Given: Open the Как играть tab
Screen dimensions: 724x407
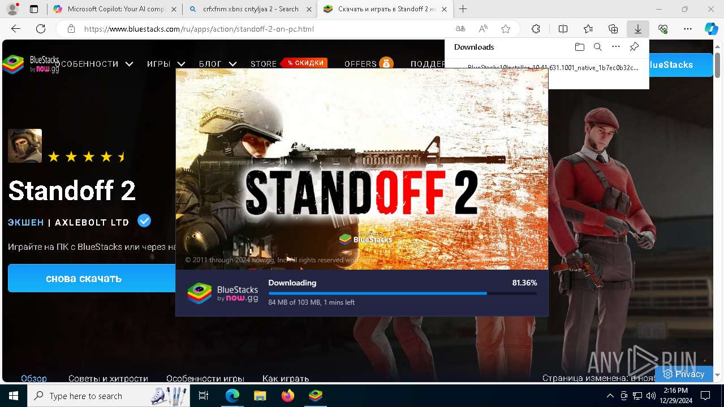Looking at the screenshot, I should point(286,378).
